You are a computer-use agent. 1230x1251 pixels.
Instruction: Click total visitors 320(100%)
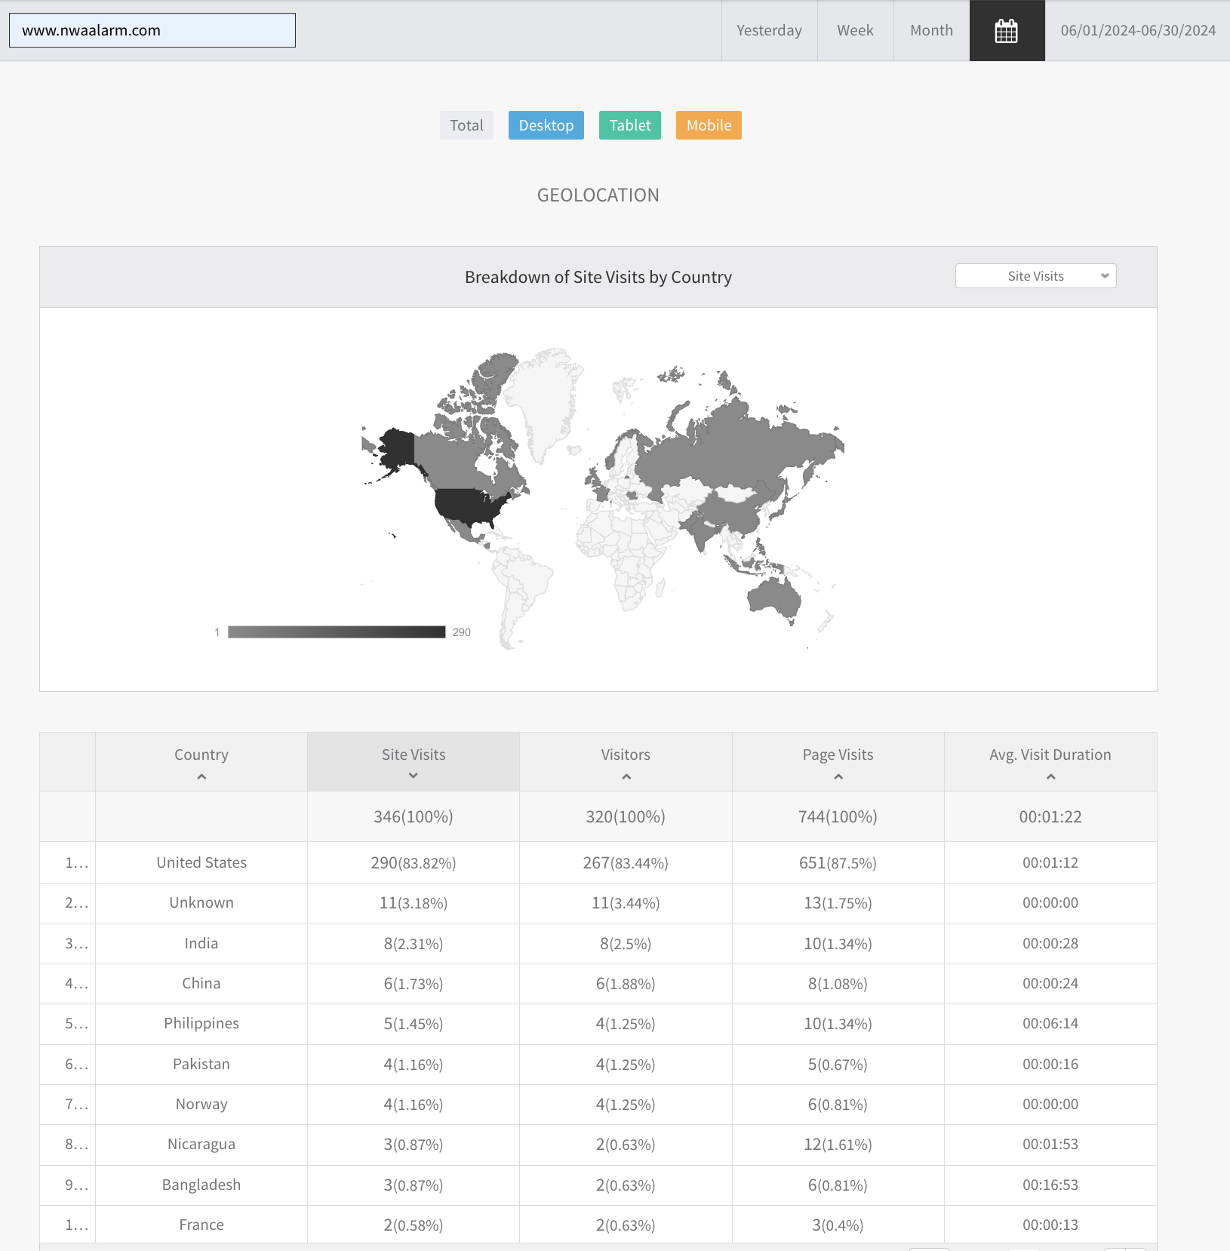tap(626, 817)
